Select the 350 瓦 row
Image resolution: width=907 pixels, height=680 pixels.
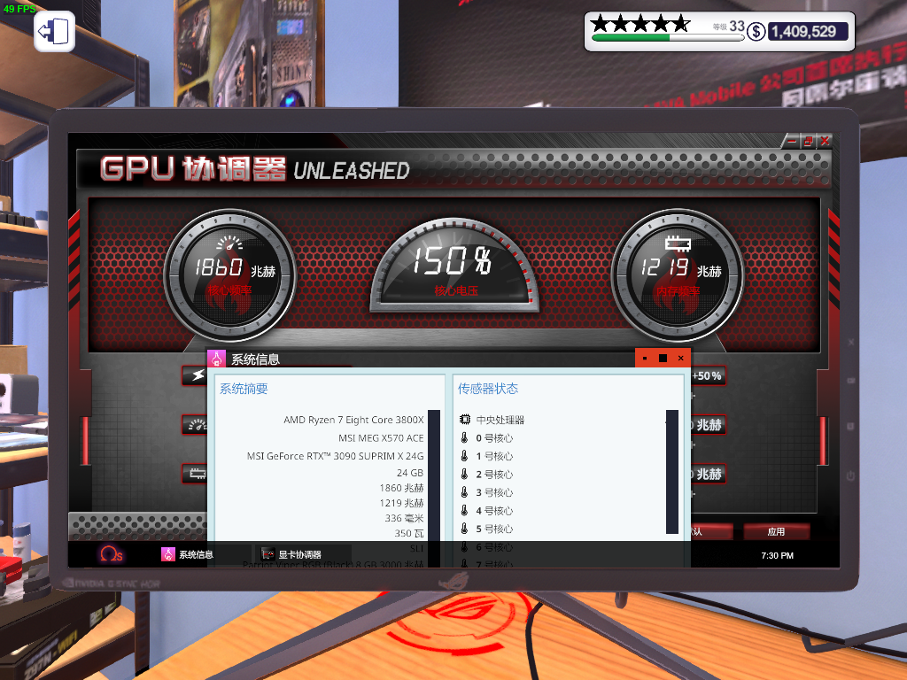coord(409,533)
